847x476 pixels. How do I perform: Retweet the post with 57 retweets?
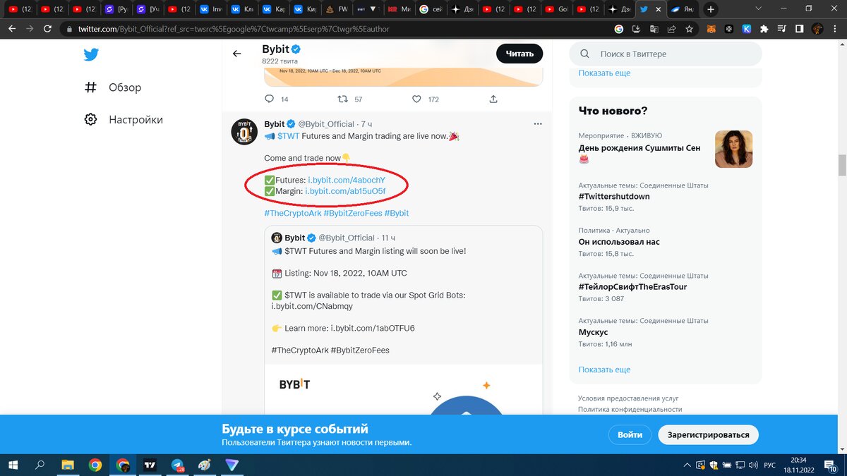coord(342,99)
